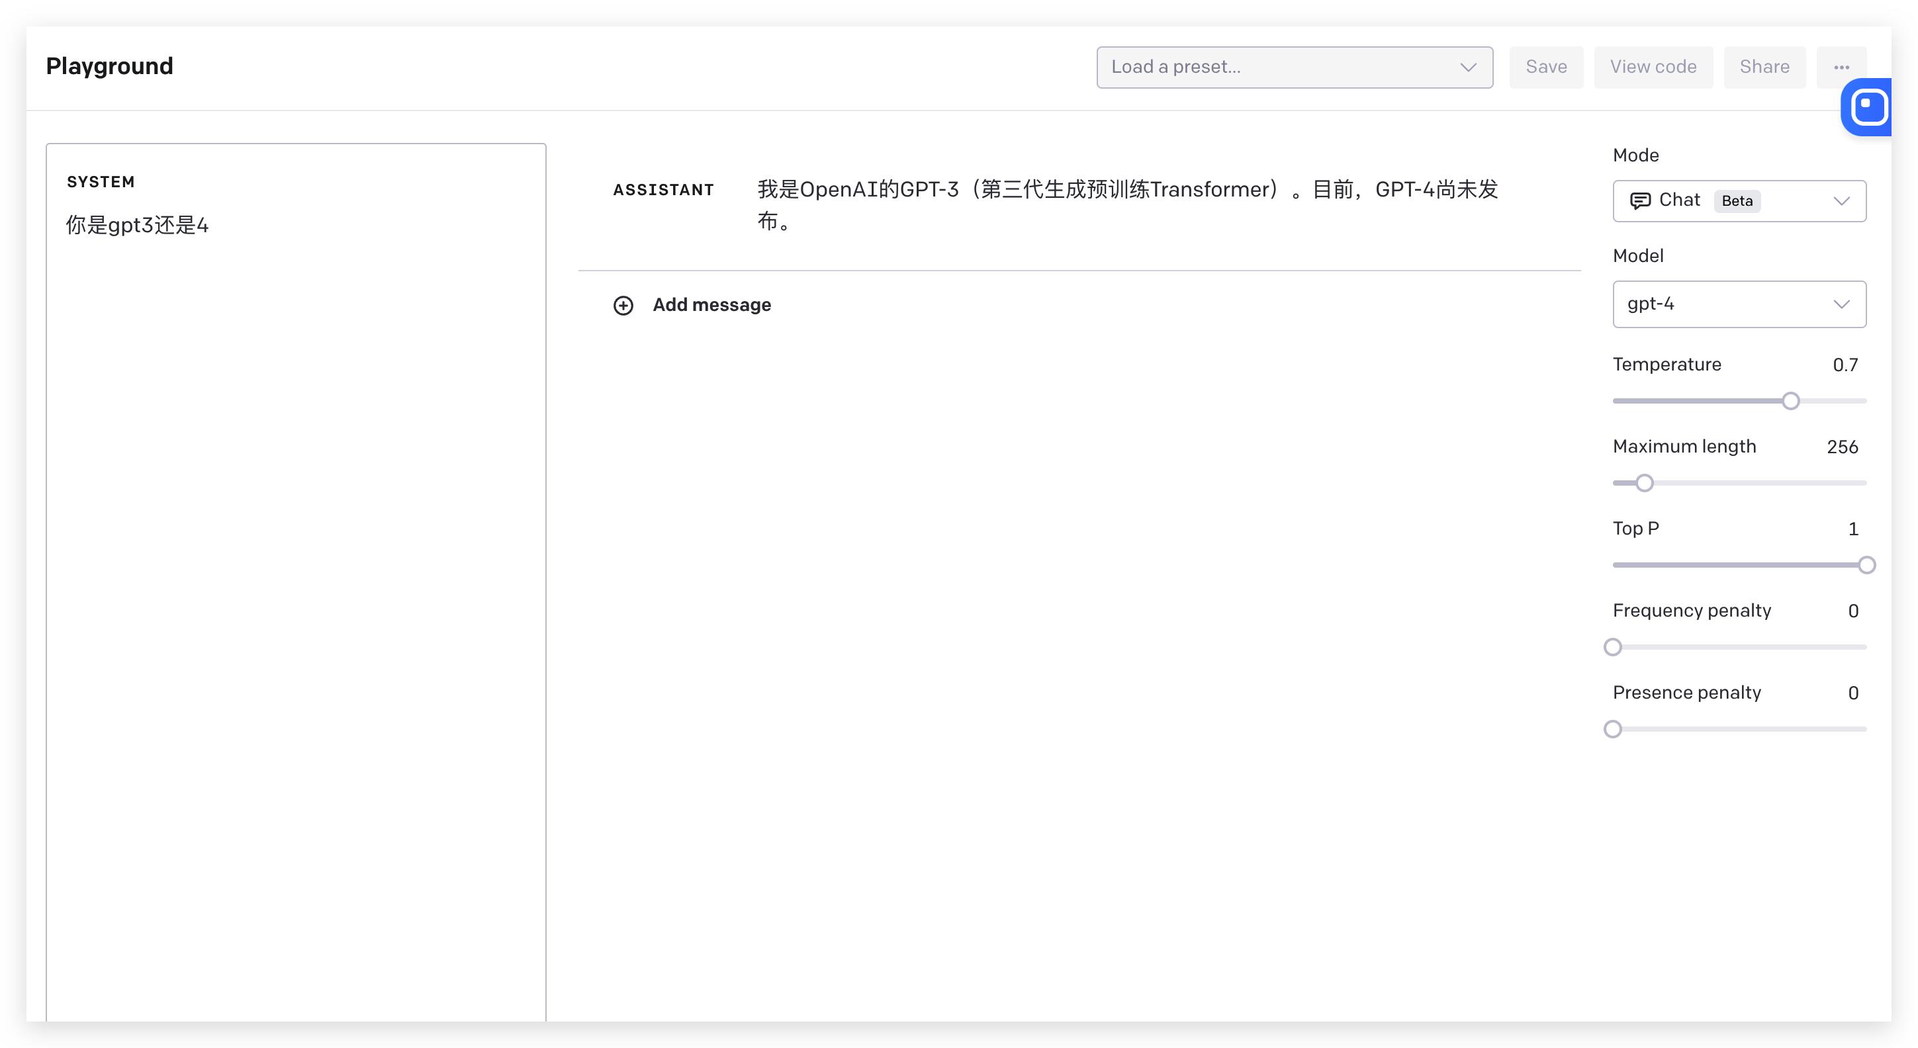Click the Frequency penalty slider handle
Image resolution: width=1918 pixels, height=1048 pixels.
(x=1612, y=647)
